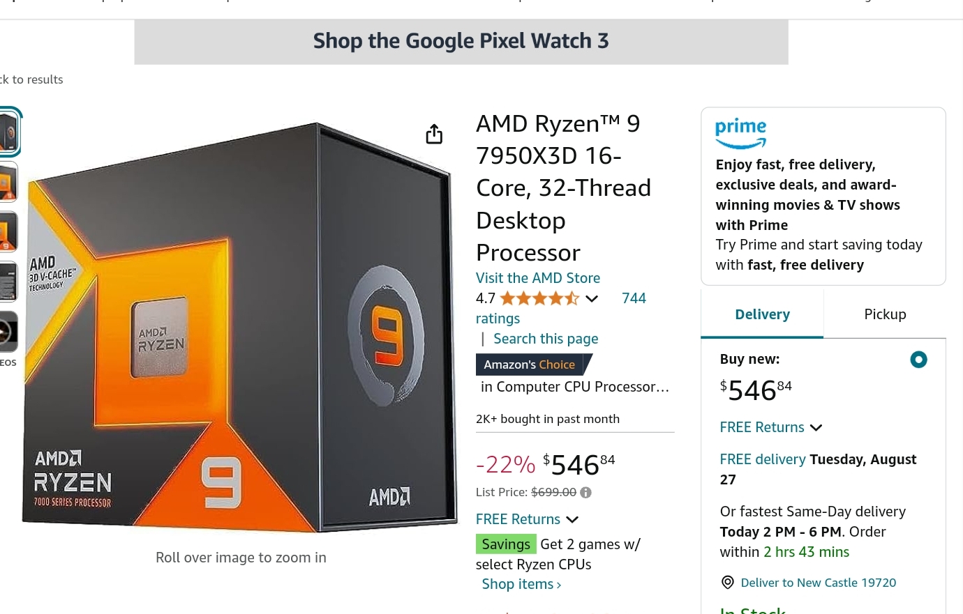
Task: Switch to the Pickup tab
Action: click(x=885, y=314)
